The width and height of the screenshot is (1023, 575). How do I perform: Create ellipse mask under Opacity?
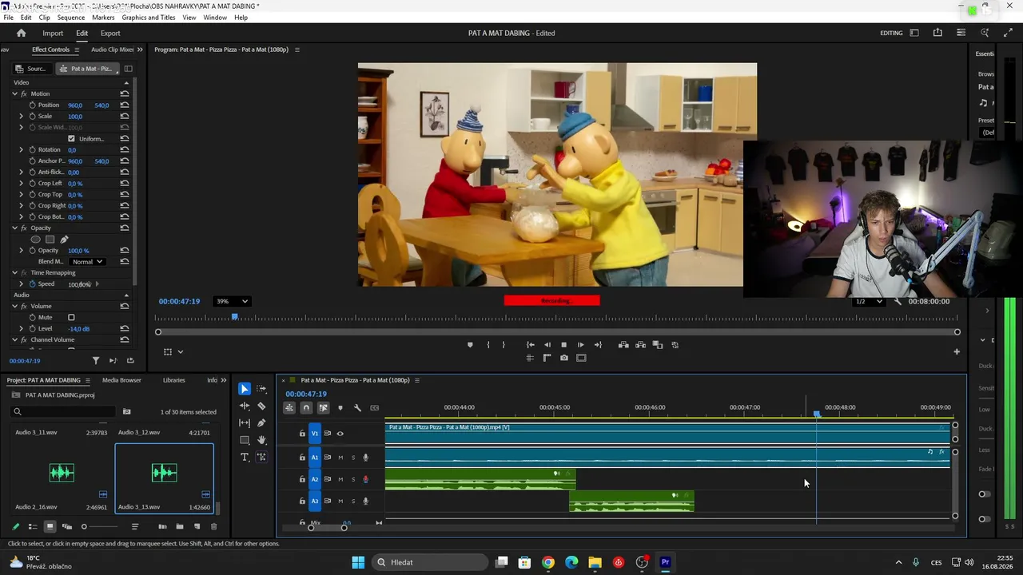(x=35, y=240)
